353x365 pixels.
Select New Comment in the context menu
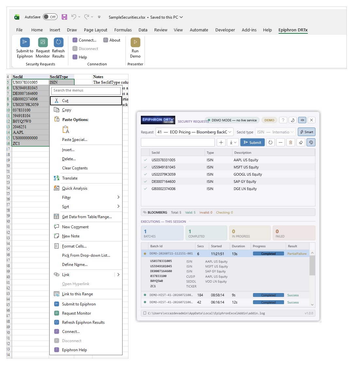point(86,227)
